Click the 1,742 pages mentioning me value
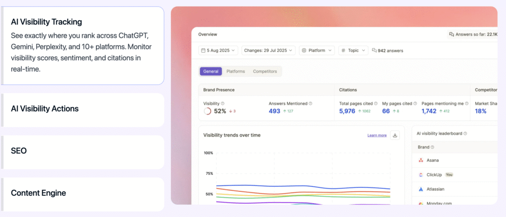The image size is (506, 217). click(429, 111)
